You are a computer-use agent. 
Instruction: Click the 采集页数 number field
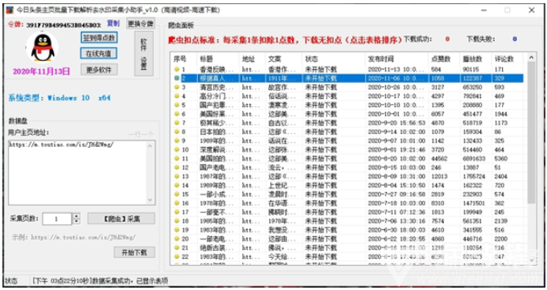pos(57,219)
